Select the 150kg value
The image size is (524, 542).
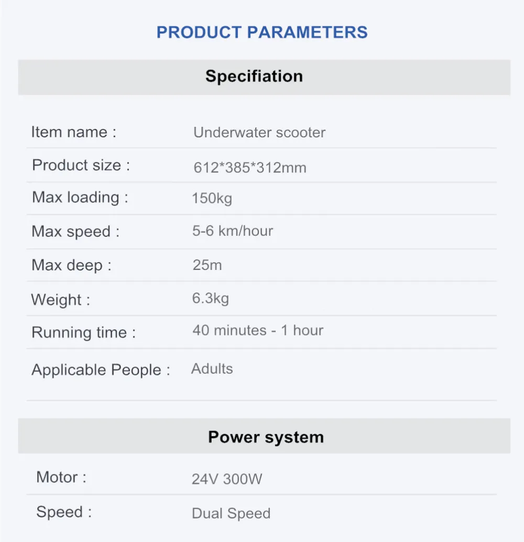[212, 199]
